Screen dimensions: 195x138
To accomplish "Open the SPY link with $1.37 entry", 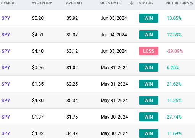I will pyautogui.click(x=6, y=117).
